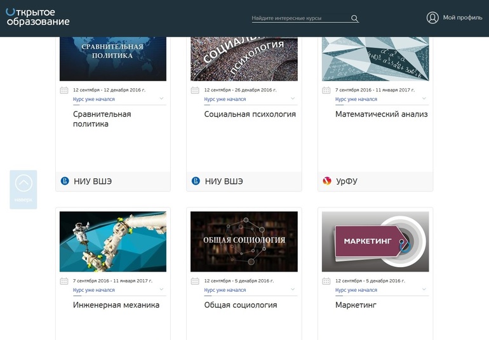This screenshot has height=340, width=489.
Task: Focus the course search input field
Action: [300, 18]
